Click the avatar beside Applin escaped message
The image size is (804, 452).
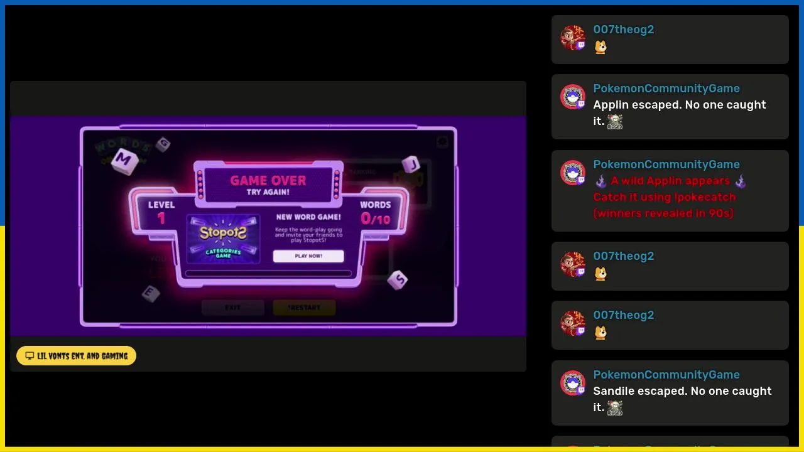click(572, 97)
